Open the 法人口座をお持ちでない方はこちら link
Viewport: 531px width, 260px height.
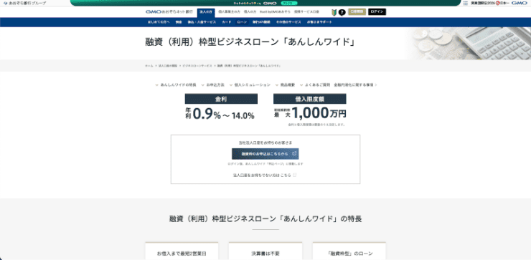[265, 175]
